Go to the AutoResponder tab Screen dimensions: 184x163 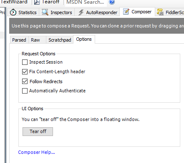point(97,12)
